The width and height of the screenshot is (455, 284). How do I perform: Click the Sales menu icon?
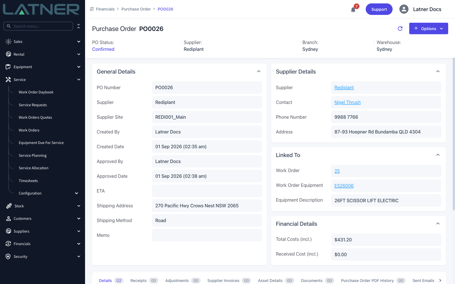click(x=9, y=41)
